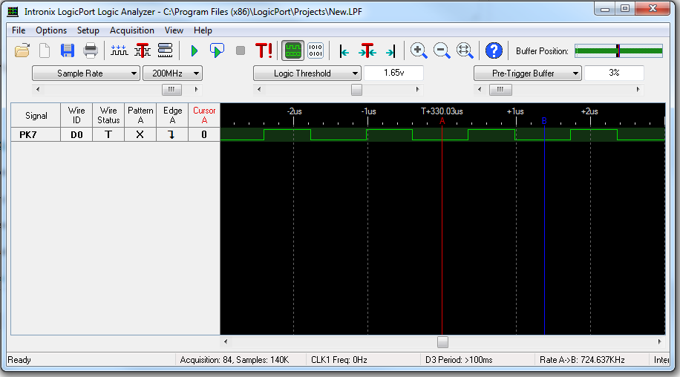The height and width of the screenshot is (377, 680).
Task: Click pre-trigger slider left arrow
Action: coord(480,89)
